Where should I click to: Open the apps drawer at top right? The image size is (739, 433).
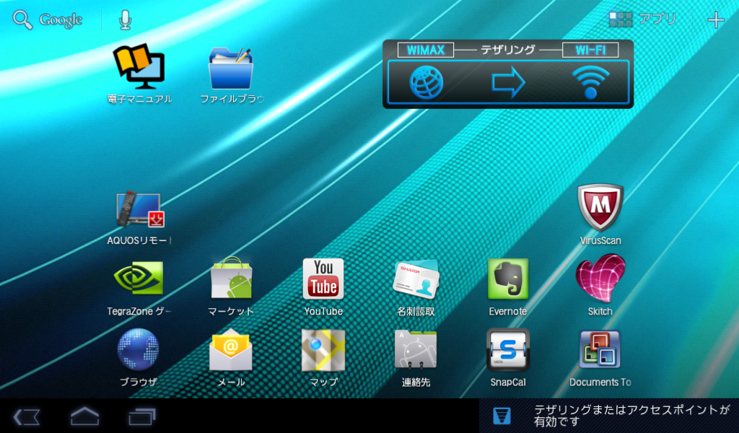pos(642,19)
